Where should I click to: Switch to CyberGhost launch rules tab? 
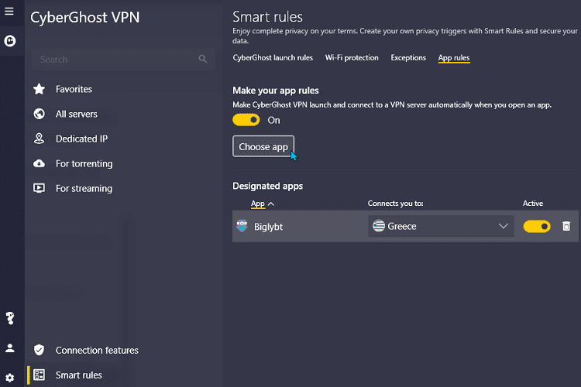click(273, 58)
